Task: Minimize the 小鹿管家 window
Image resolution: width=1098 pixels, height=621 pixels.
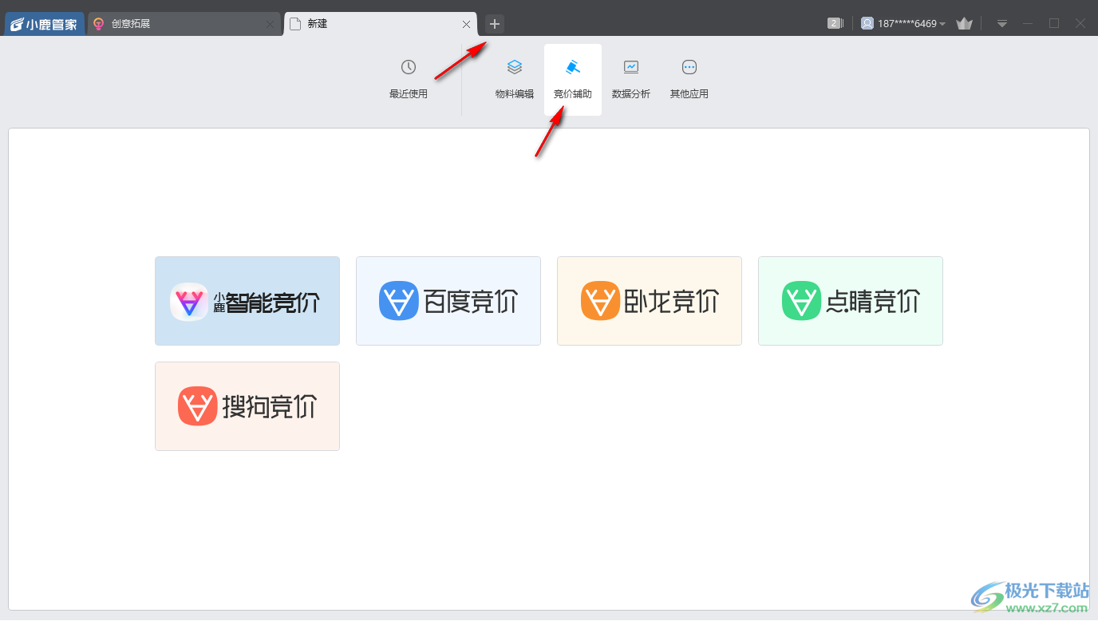Action: click(1028, 24)
